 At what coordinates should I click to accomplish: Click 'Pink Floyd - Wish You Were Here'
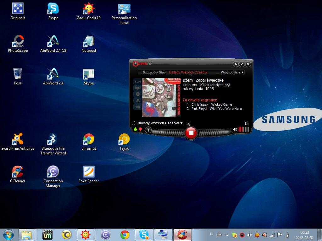click(216, 109)
